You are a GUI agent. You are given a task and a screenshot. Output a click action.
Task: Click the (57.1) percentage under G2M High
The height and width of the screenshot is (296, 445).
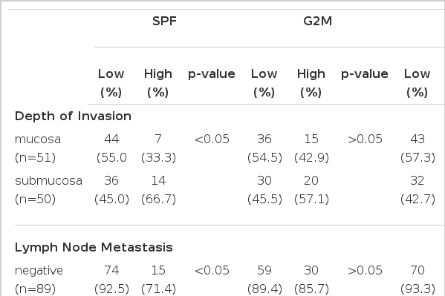pyautogui.click(x=311, y=199)
